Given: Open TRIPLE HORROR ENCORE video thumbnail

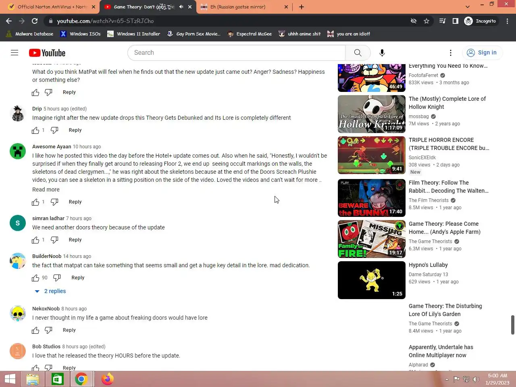Looking at the screenshot, I should pos(372,155).
